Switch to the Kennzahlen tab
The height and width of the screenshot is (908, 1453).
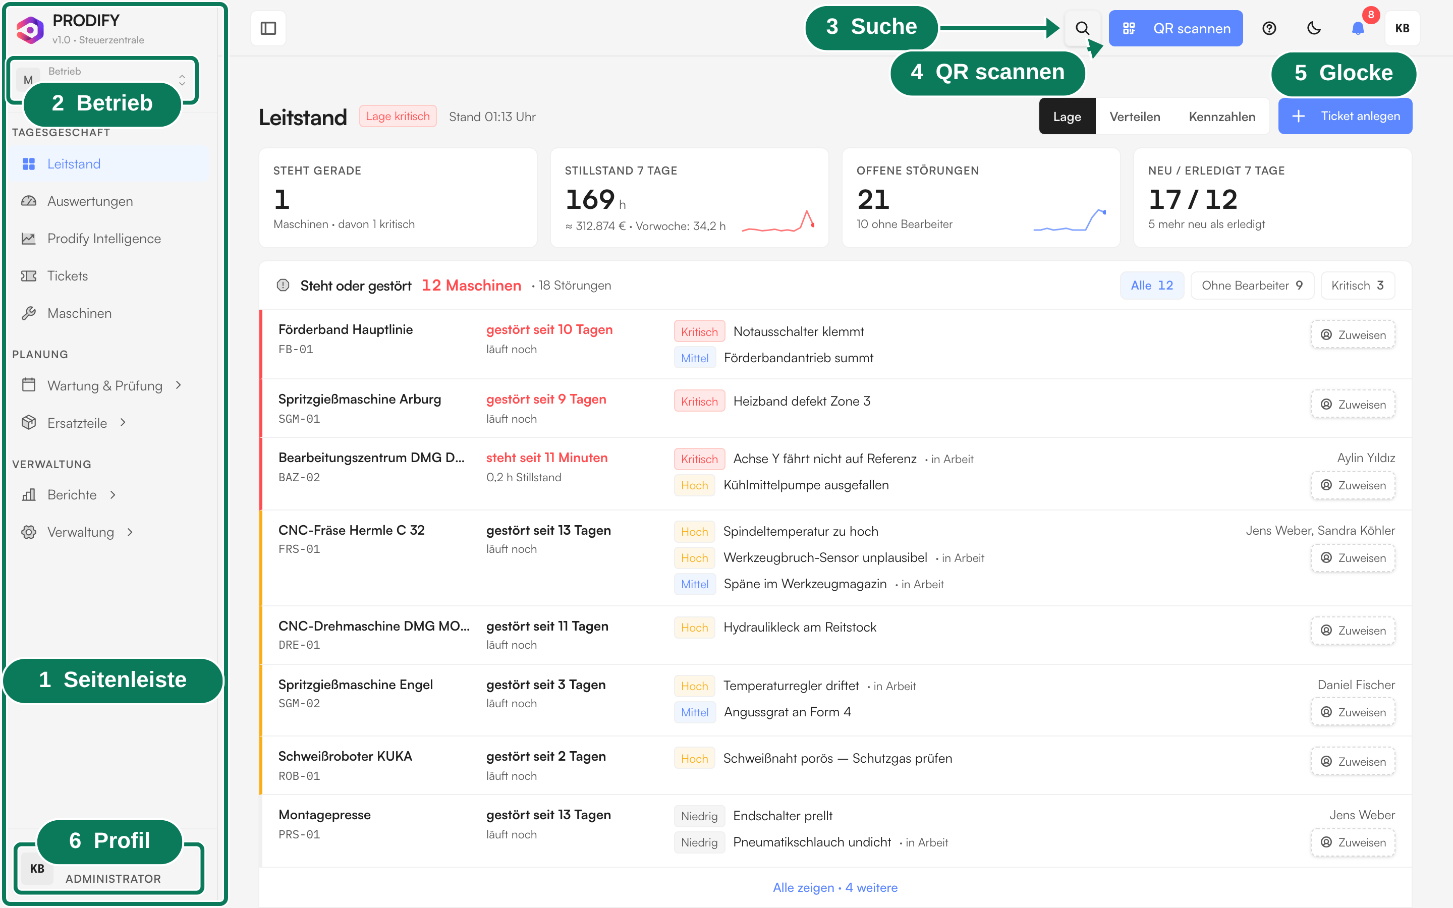pos(1221,117)
